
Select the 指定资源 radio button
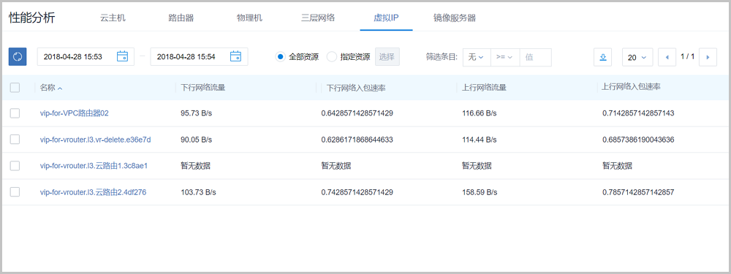(331, 57)
